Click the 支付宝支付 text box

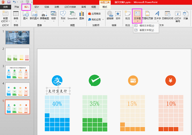click(x=58, y=91)
